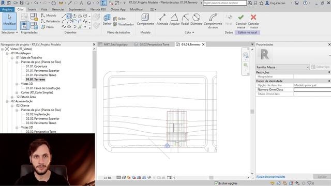Open the Ajuda de propriedades link
Viewport: 331px width, 186px height.
click(270, 177)
